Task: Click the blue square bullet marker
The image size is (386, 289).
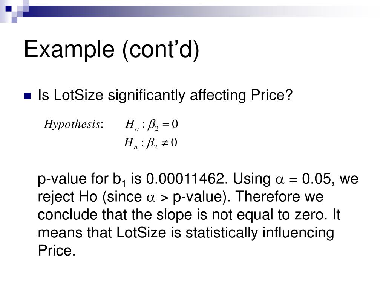Action: coord(27,96)
